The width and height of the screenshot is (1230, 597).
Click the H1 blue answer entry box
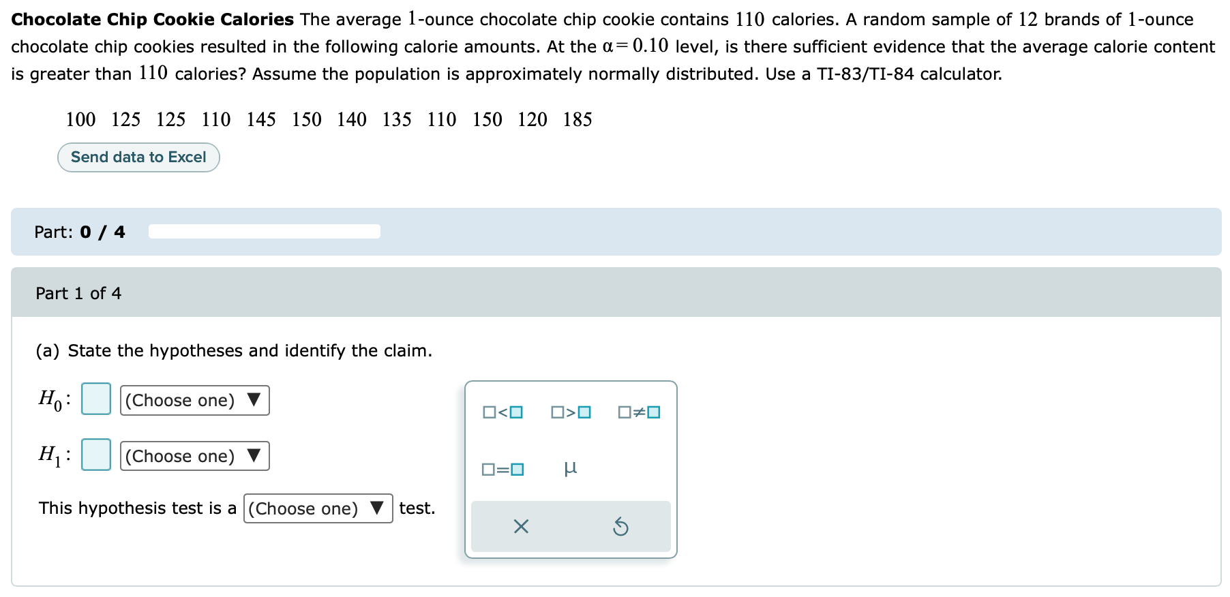(95, 454)
